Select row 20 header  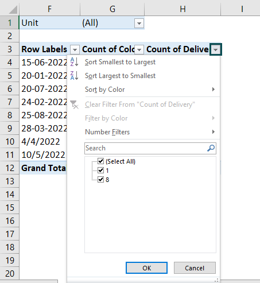pos(9,274)
